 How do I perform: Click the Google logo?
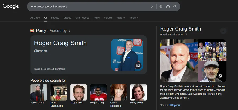11,6
